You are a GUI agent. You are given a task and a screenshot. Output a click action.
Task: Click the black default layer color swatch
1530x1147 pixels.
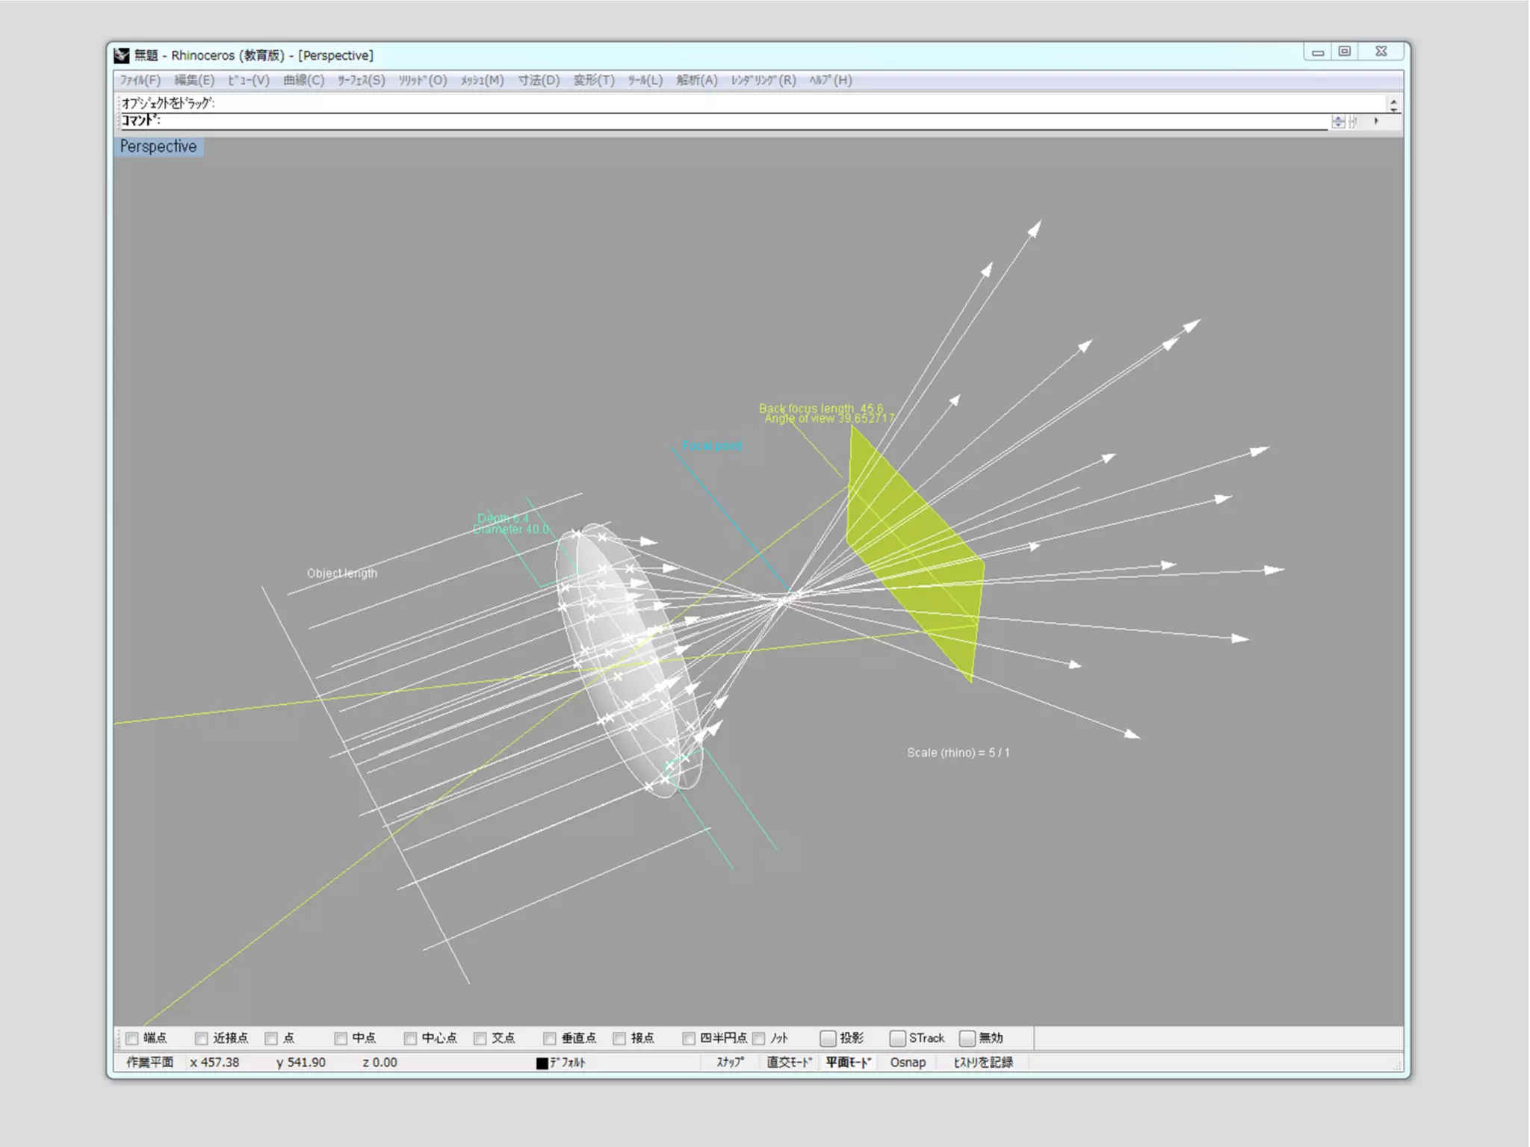point(542,1063)
